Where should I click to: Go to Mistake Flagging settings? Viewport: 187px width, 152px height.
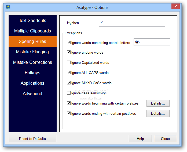tap(32, 52)
